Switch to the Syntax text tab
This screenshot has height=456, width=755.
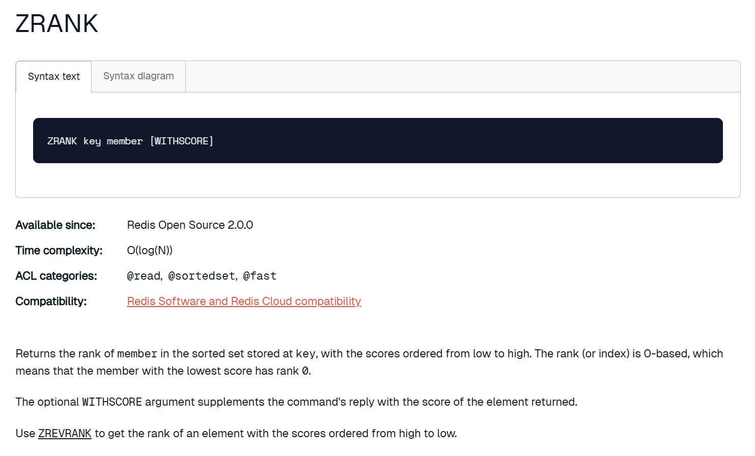(x=53, y=77)
